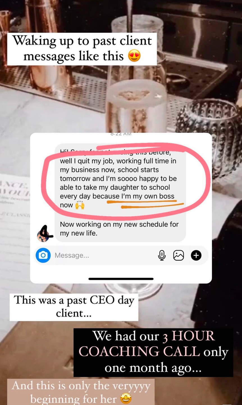Tap the heart-eyes emoji in the caption
The width and height of the screenshot is (242, 405).
click(134, 56)
